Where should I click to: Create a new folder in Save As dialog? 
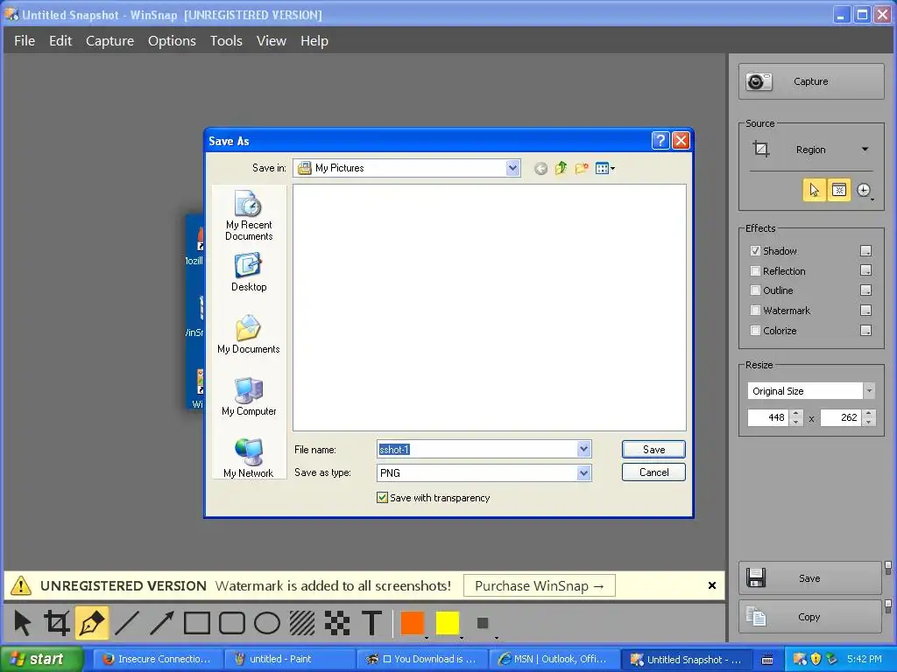[582, 168]
